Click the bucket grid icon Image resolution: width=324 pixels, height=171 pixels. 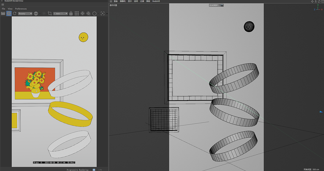pyautogui.click(x=77, y=14)
